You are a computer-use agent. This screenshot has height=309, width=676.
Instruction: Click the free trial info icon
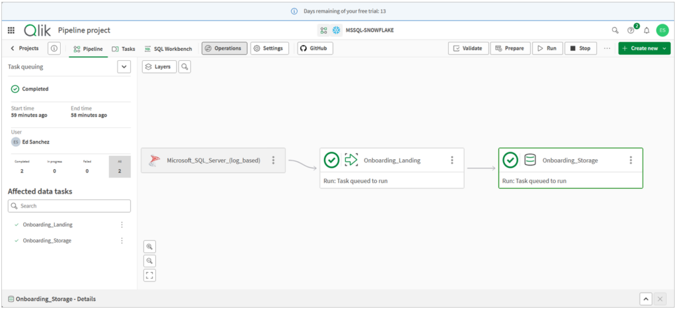(x=294, y=11)
